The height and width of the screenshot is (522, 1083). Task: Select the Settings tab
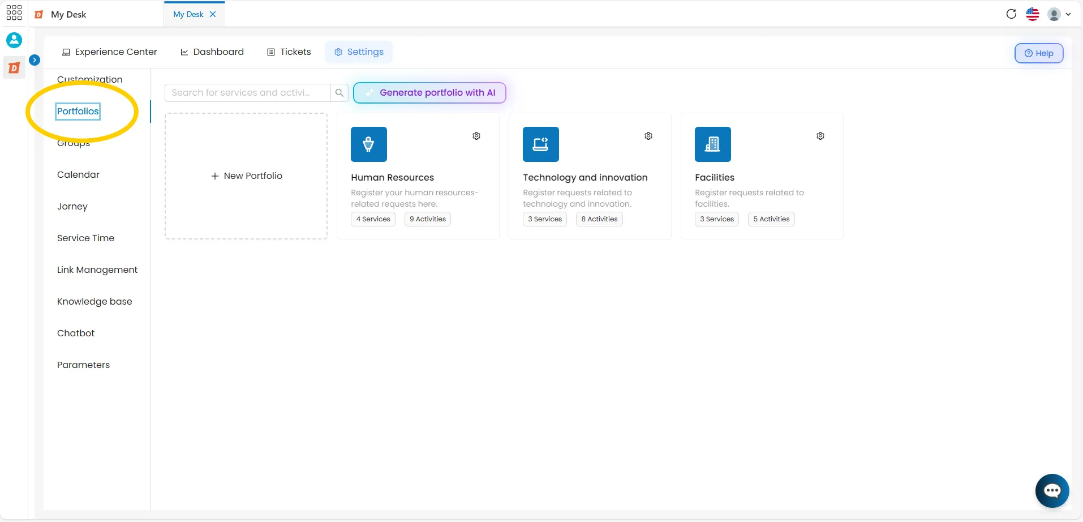coord(359,52)
